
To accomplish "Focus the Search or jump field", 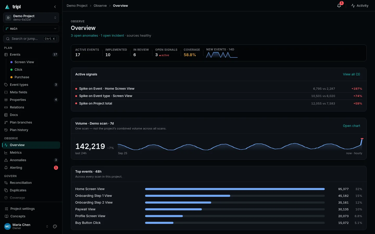I will [31, 39].
